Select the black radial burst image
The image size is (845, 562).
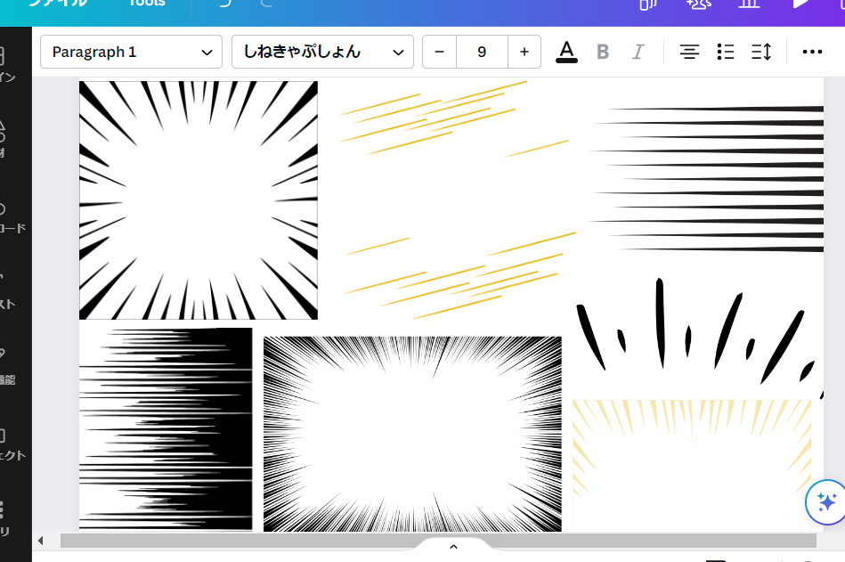pos(199,200)
